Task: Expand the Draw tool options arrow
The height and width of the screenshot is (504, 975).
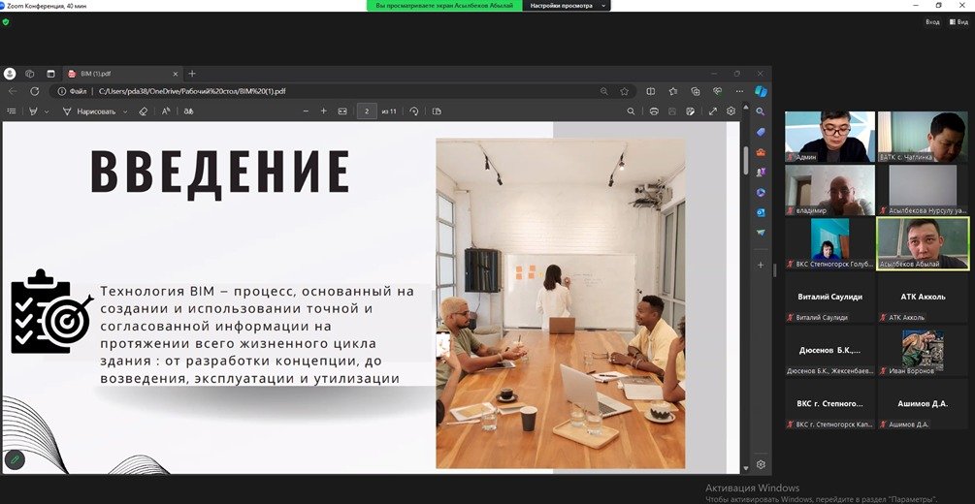Action: 124,111
